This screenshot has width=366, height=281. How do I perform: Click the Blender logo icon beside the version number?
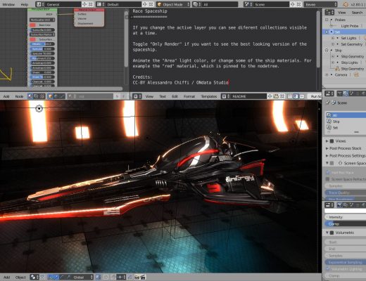[346, 4]
